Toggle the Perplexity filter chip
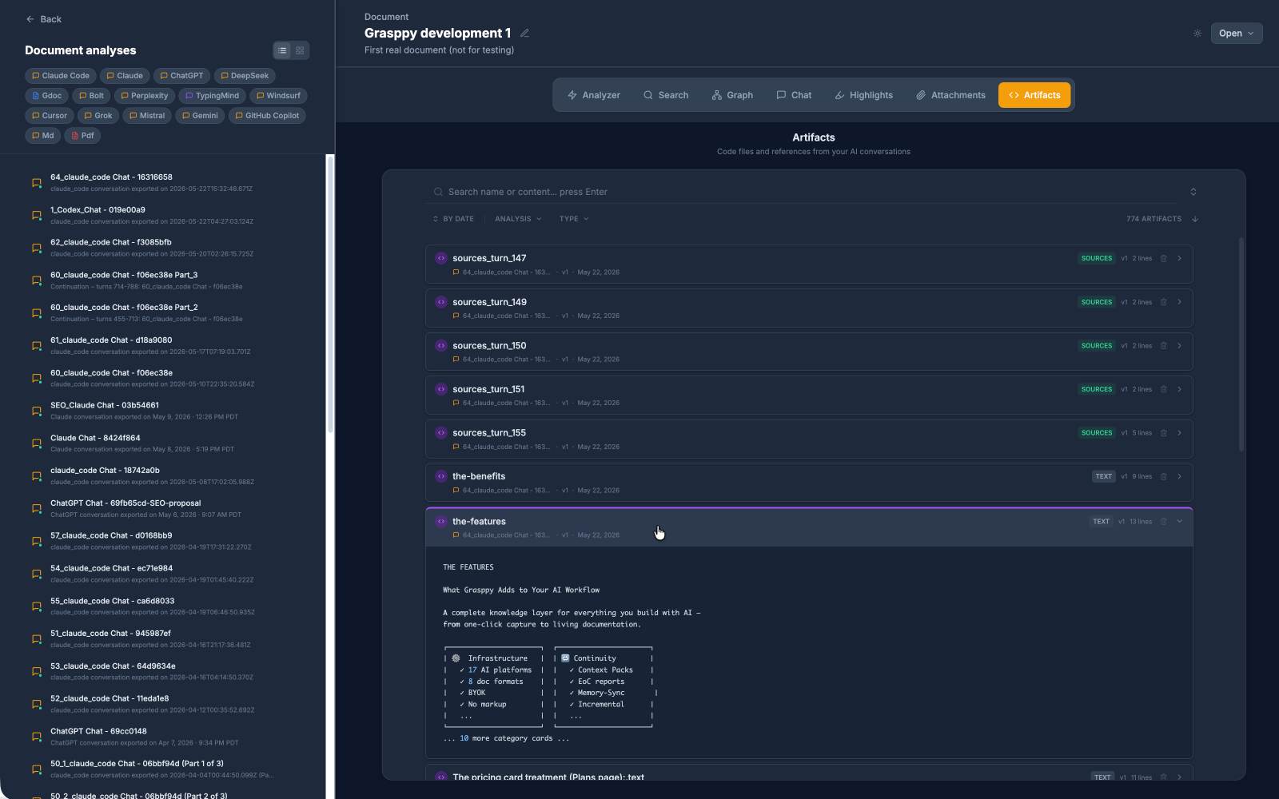 pos(145,96)
